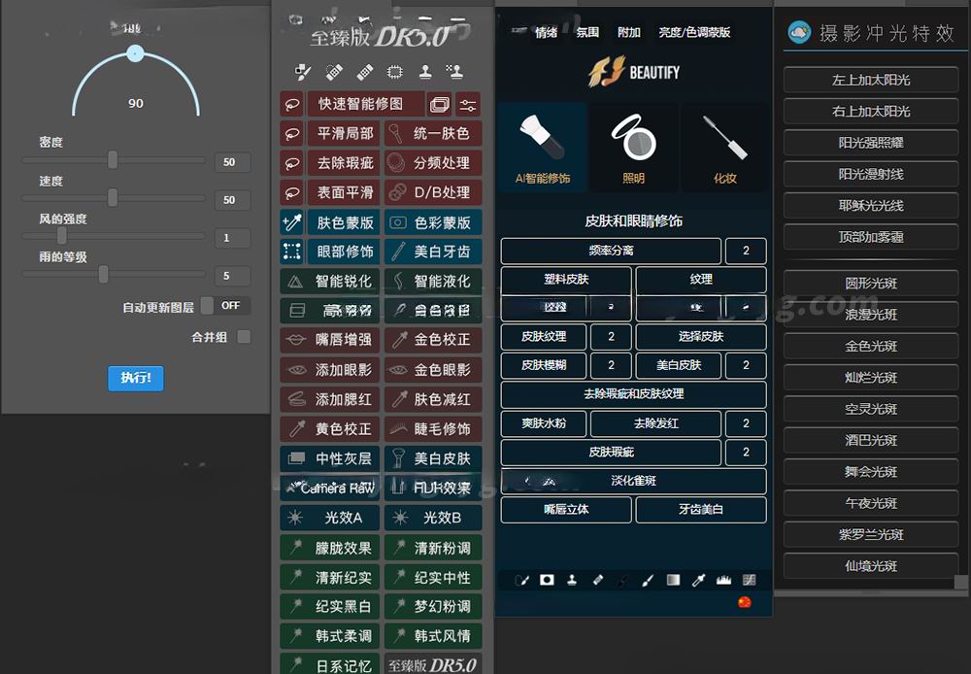This screenshot has width=971, height=674.
Task: Click the 光效A button
Action: click(x=329, y=518)
